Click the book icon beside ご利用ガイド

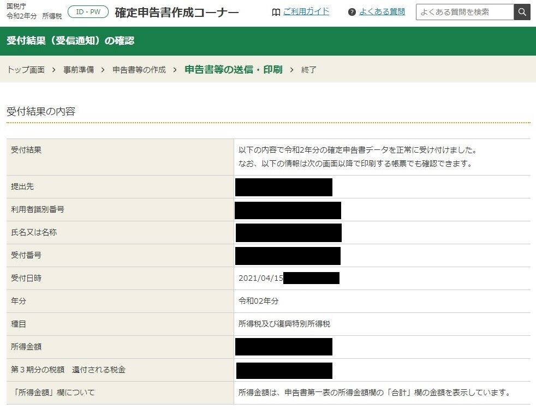276,13
